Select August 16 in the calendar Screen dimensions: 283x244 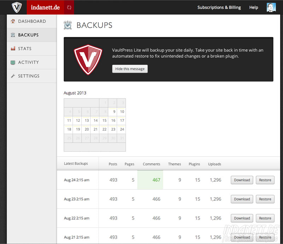[112, 120]
